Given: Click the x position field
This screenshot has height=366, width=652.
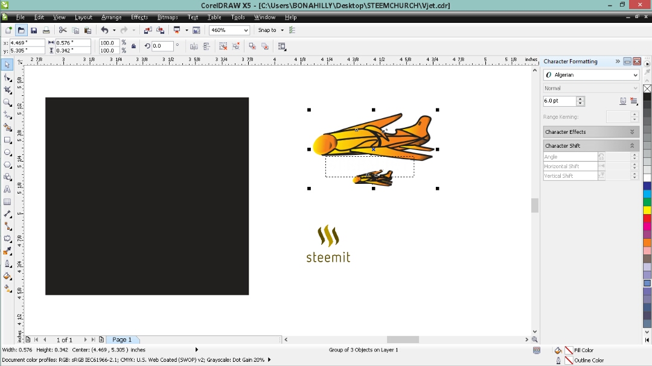Looking at the screenshot, I should pos(27,43).
